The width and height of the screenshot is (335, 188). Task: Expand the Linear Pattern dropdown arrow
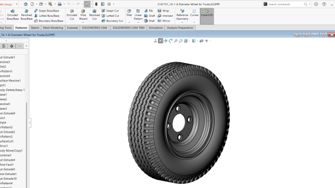point(138,22)
